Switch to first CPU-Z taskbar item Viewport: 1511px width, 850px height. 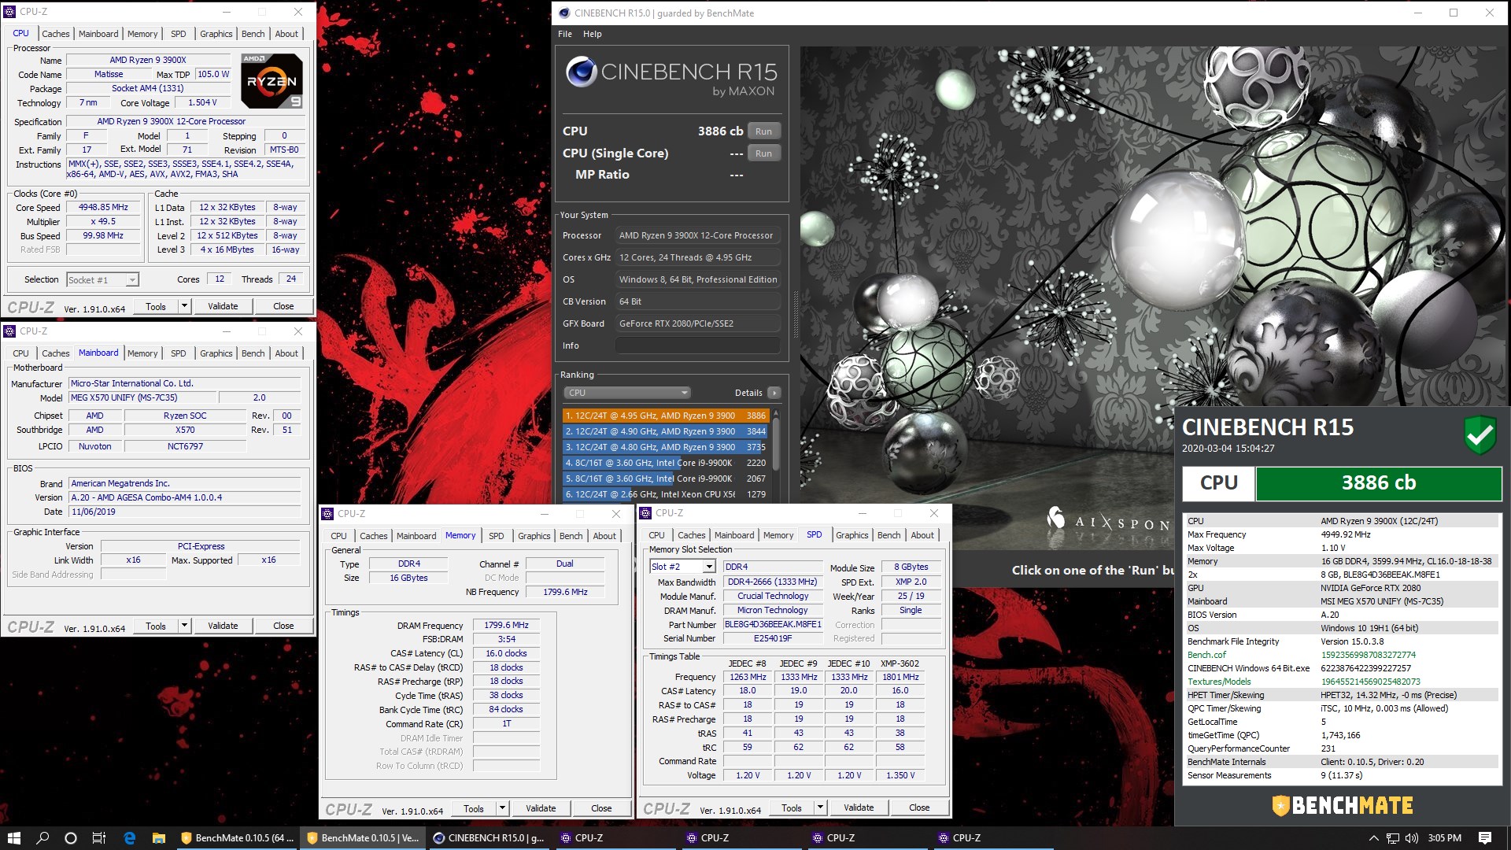pos(615,837)
